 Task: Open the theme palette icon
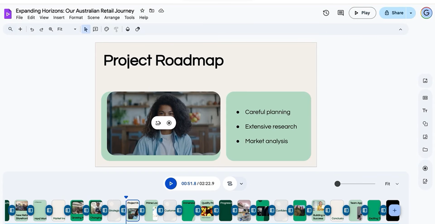click(x=107, y=29)
